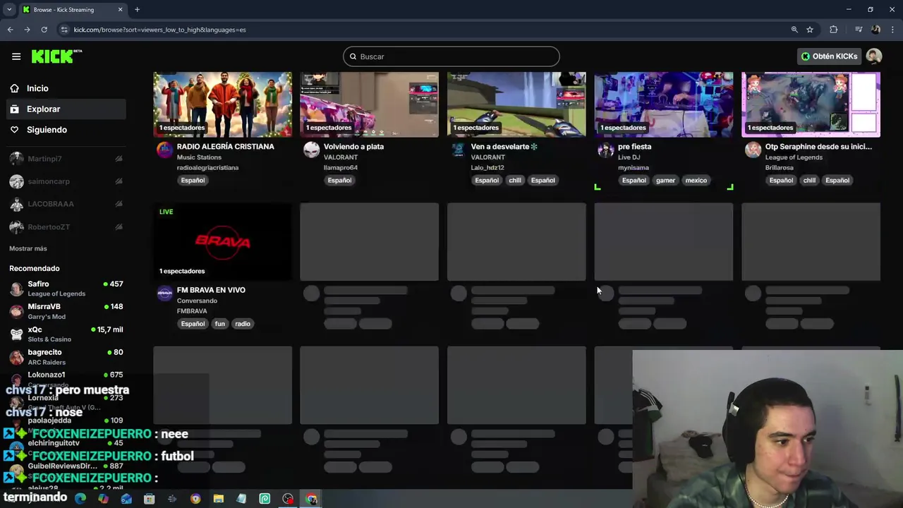903x508 pixels.
Task: Click xQc's avatar in Recomendado
Action: click(x=16, y=334)
